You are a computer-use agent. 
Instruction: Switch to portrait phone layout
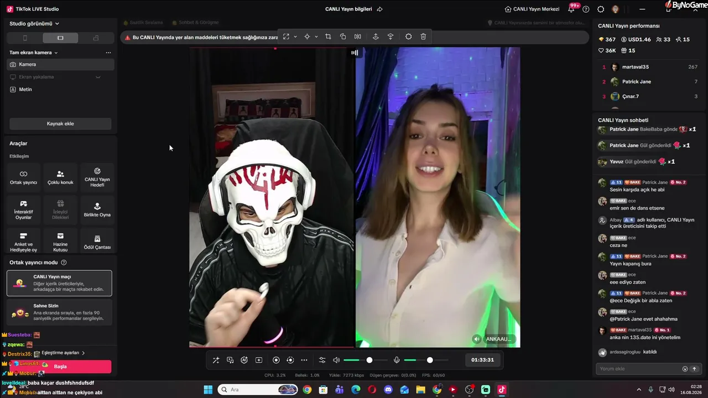tap(25, 38)
